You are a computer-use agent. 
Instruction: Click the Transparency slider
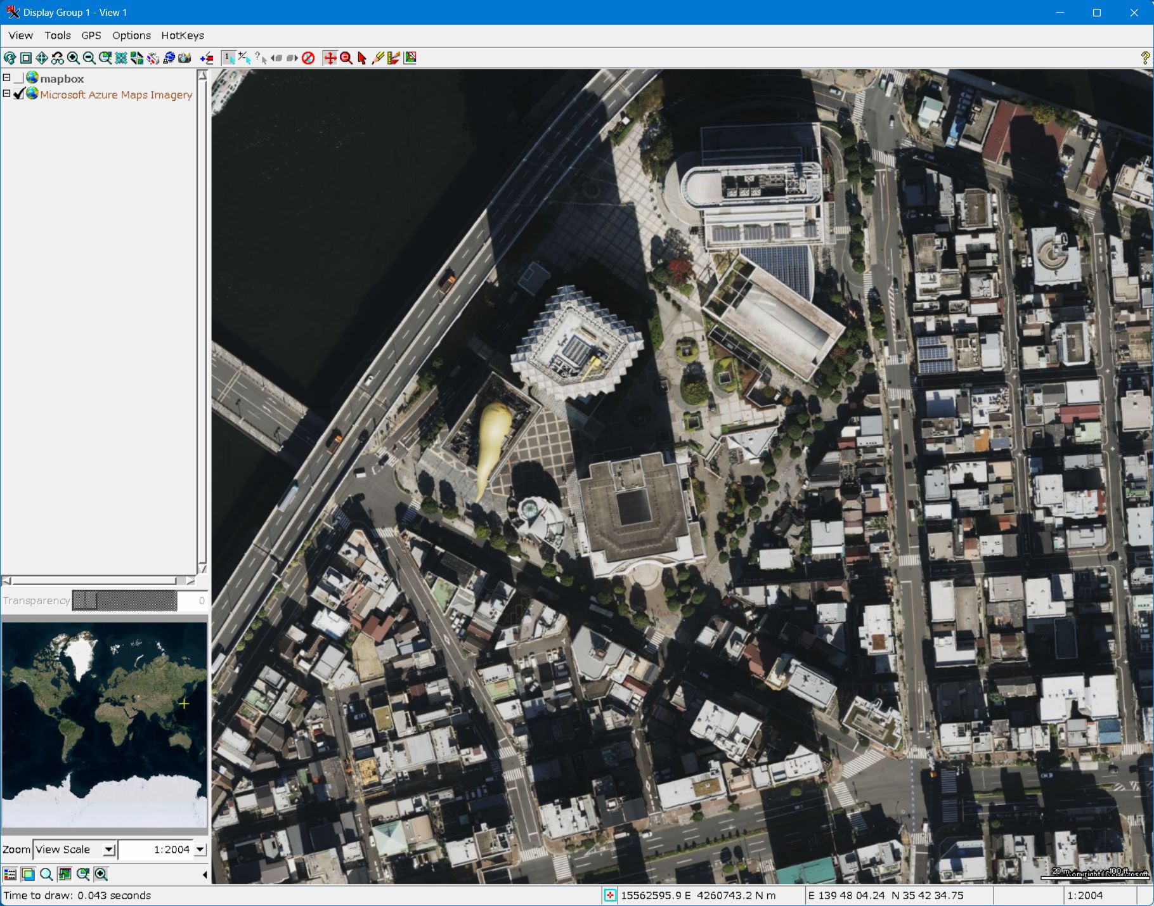coord(124,600)
